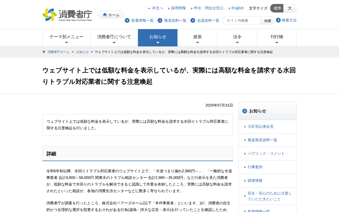The width and height of the screenshot is (339, 212).
Task: Click the triangle marker before English
Action: (x=229, y=8)
